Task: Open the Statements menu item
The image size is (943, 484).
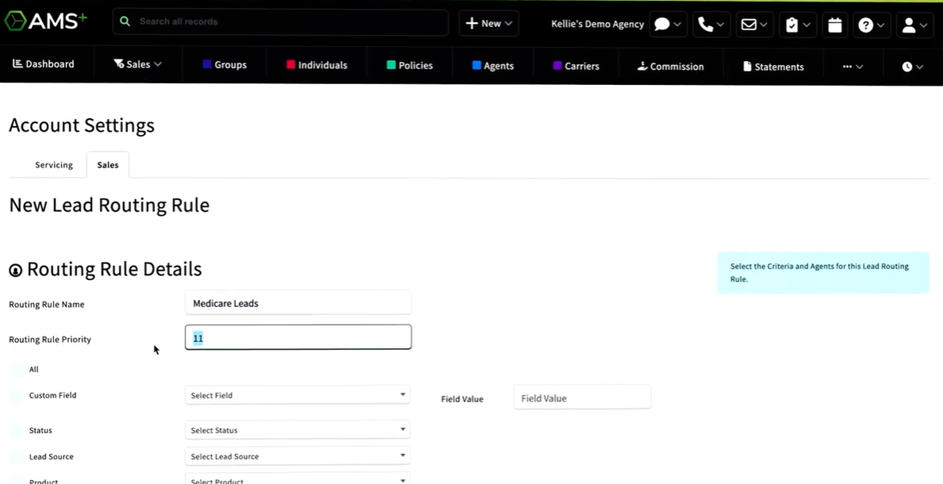Action: click(x=773, y=66)
